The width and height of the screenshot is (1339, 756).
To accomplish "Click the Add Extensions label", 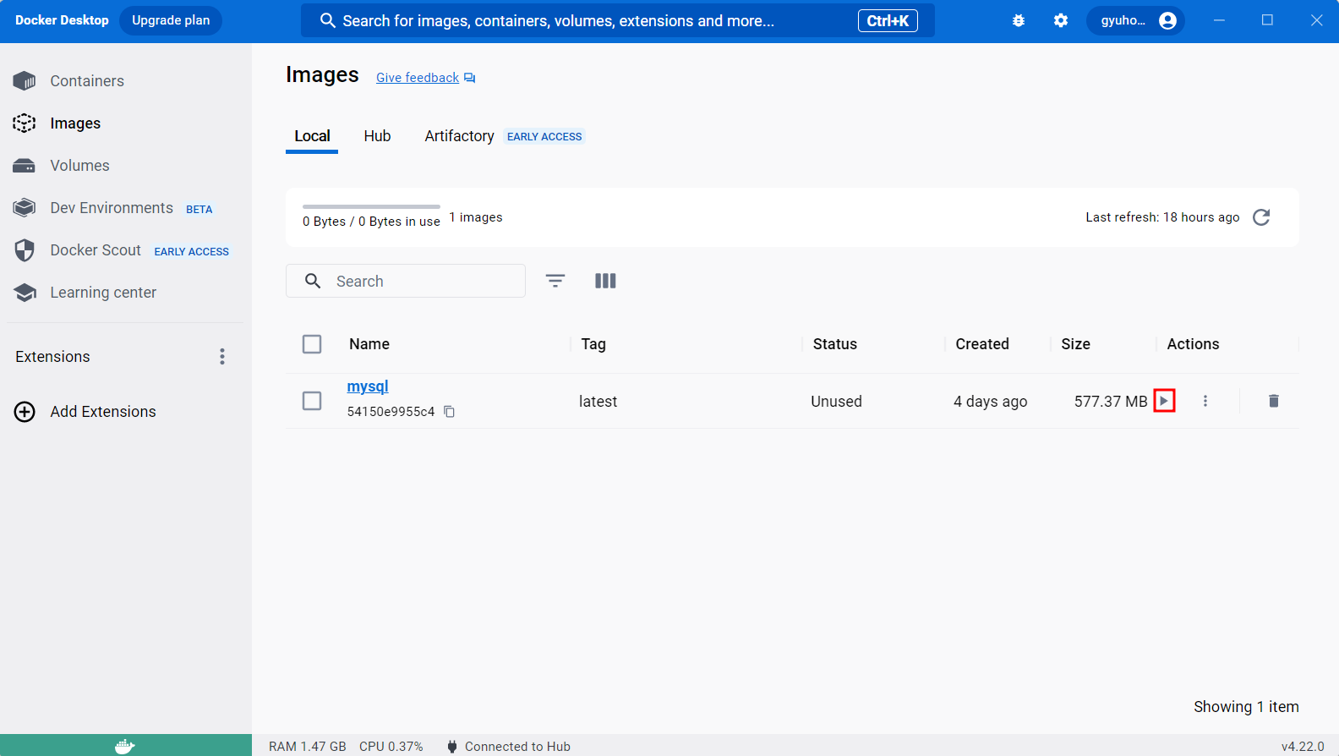I will pos(103,412).
